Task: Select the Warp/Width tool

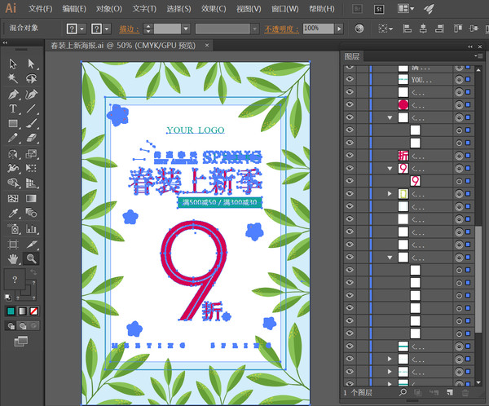Action: coord(13,168)
